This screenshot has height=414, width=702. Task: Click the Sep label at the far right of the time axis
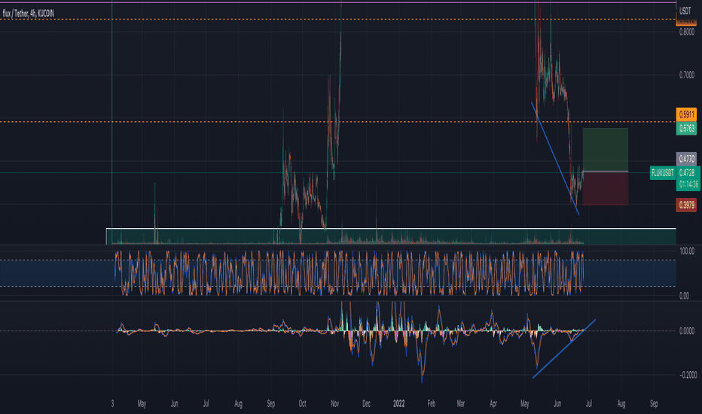tap(654, 403)
